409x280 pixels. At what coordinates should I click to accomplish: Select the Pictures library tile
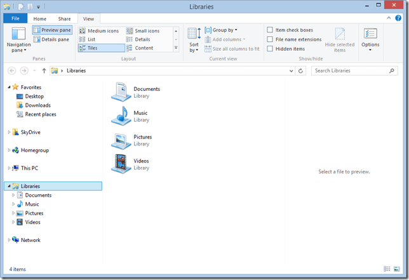click(131, 140)
